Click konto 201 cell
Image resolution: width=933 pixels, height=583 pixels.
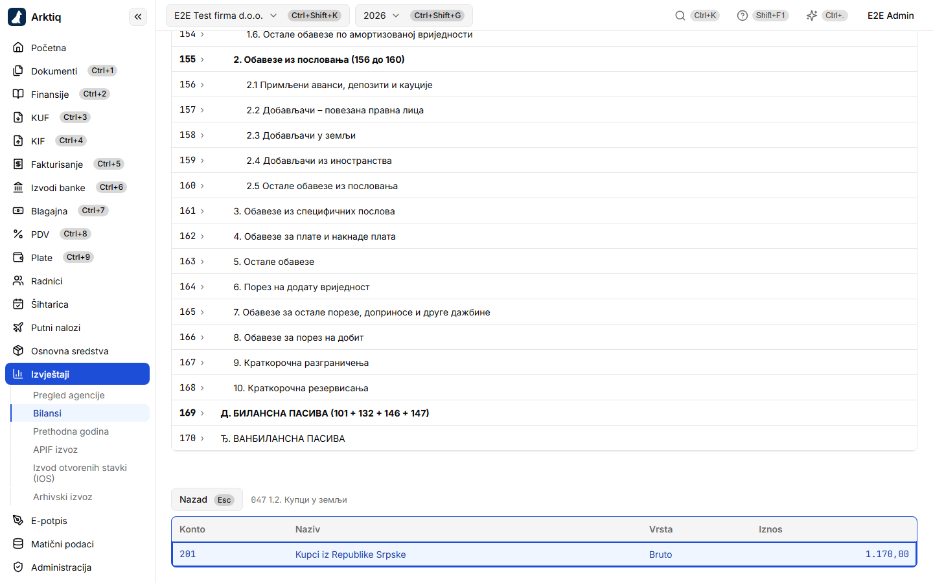[188, 554]
